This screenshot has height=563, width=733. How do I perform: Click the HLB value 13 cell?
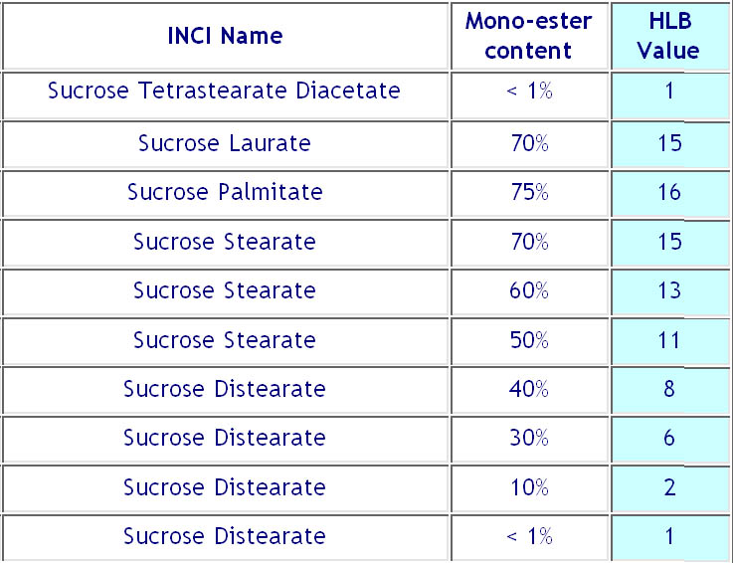pos(669,290)
